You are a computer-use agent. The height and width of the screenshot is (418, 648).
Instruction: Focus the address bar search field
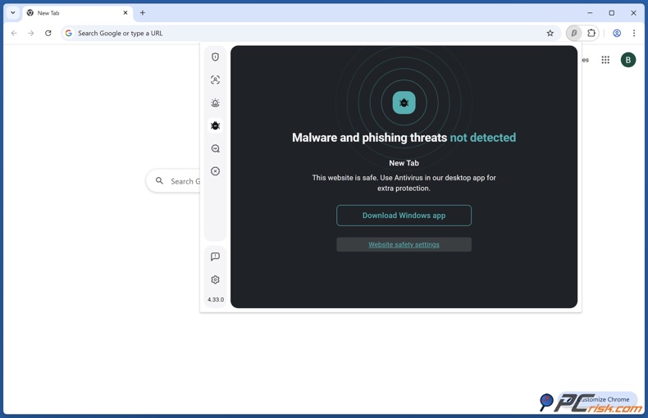310,33
